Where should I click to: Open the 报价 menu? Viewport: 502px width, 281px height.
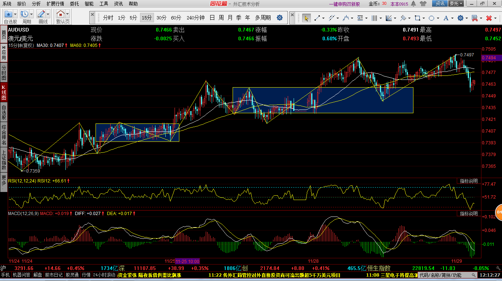point(22,4)
